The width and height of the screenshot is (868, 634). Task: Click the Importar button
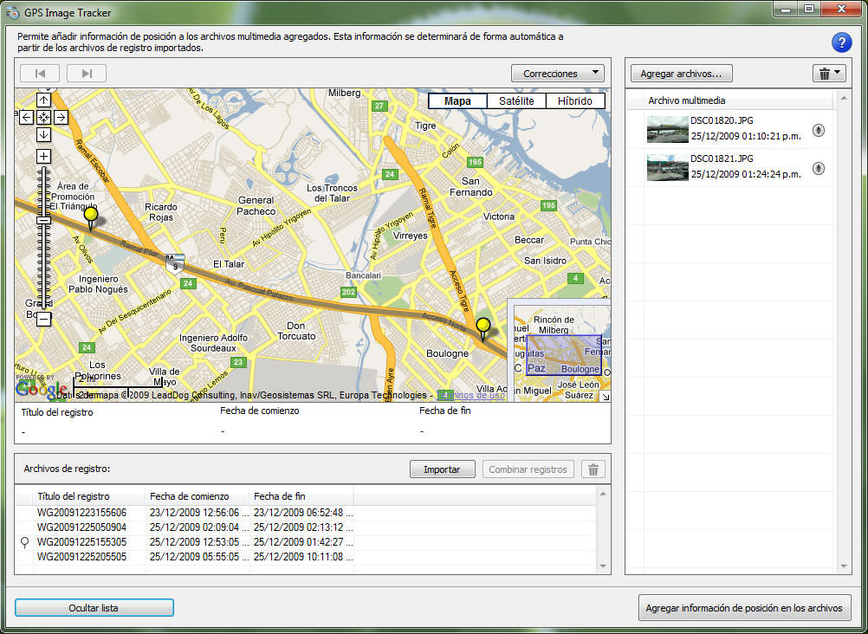click(x=443, y=469)
